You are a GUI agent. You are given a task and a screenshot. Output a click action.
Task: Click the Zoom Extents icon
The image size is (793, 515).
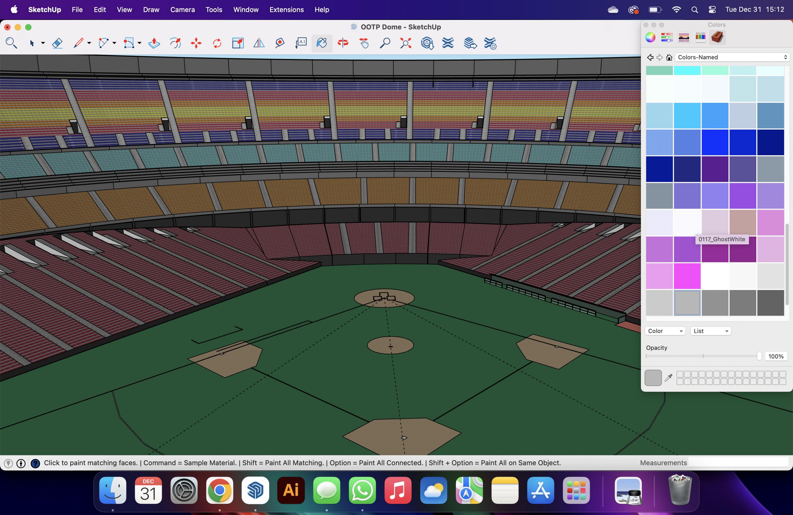[x=405, y=43]
